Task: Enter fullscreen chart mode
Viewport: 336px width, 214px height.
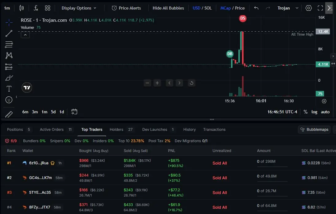Action: [320, 8]
